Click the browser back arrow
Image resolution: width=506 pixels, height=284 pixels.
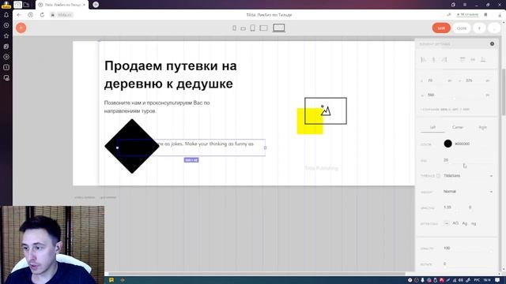19,15
